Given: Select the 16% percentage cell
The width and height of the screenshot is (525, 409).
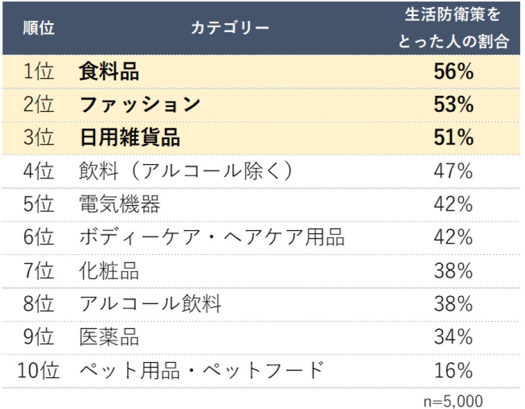Looking at the screenshot, I should click(x=453, y=372).
